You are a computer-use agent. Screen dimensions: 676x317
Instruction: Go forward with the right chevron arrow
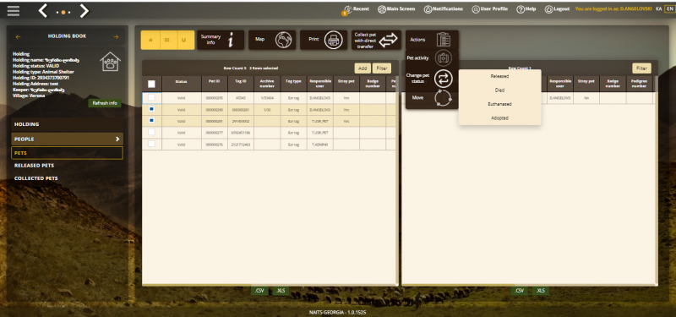pyautogui.click(x=84, y=11)
